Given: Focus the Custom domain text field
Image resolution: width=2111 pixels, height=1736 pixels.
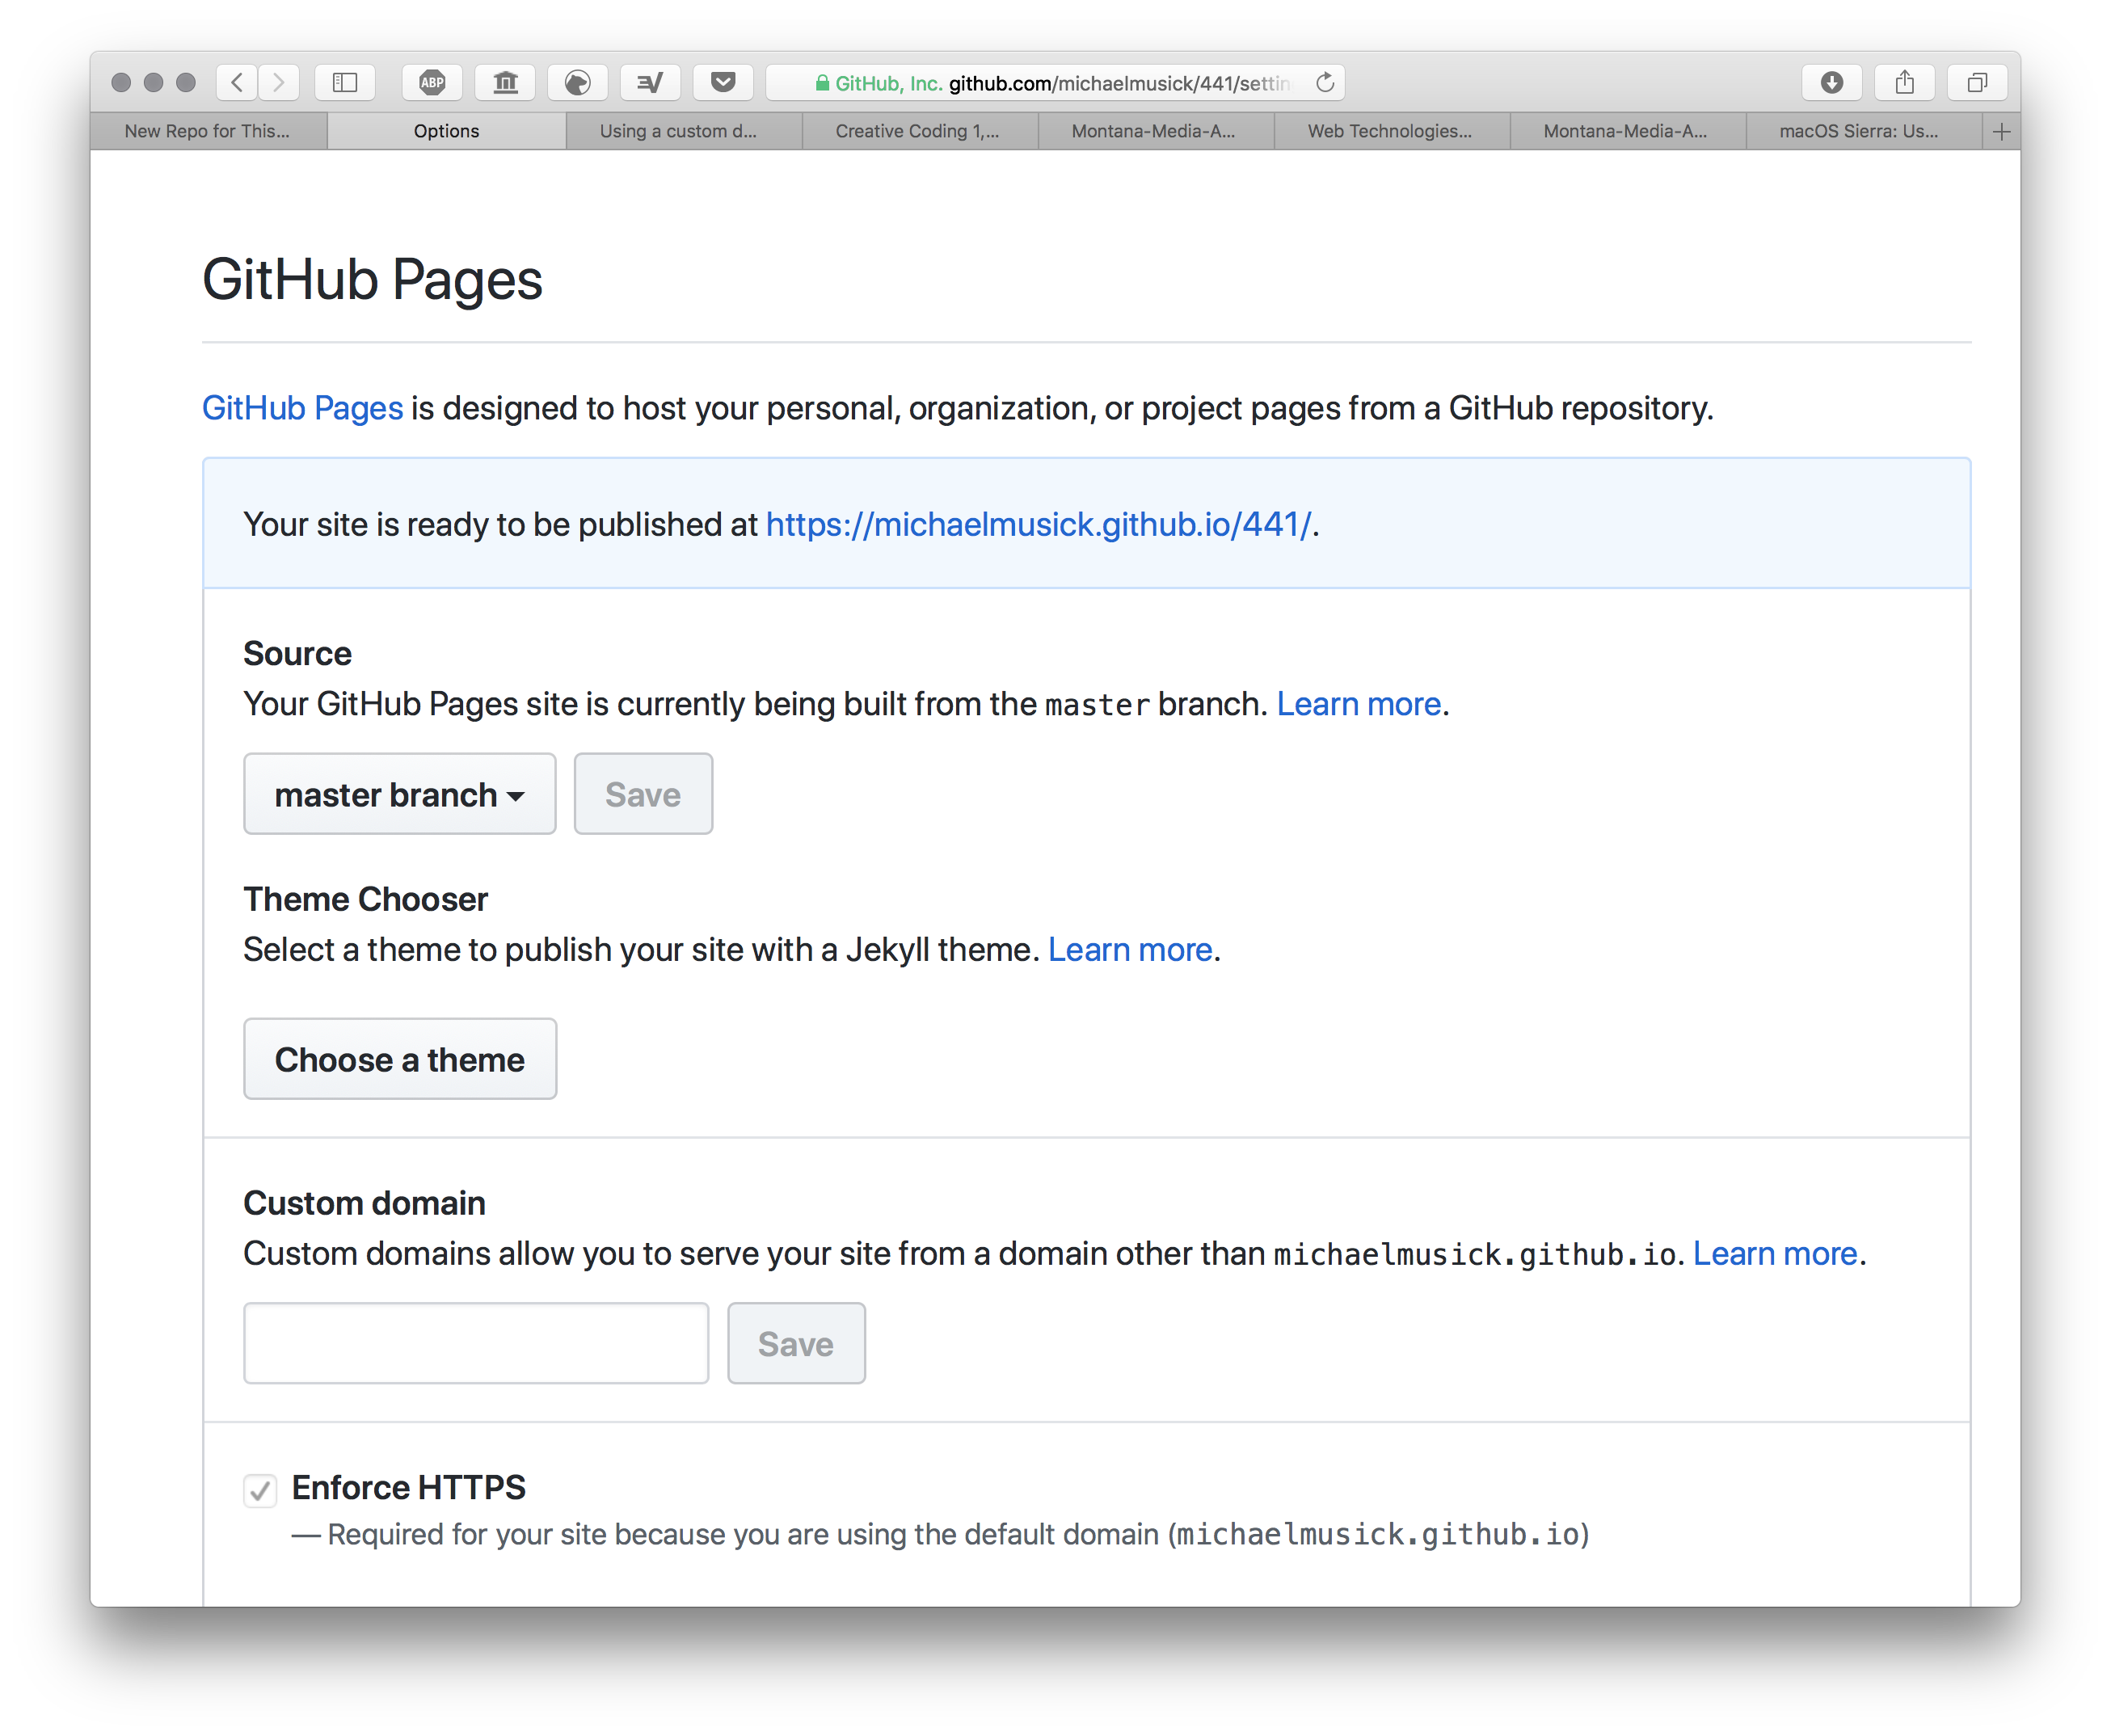Looking at the screenshot, I should 476,1343.
